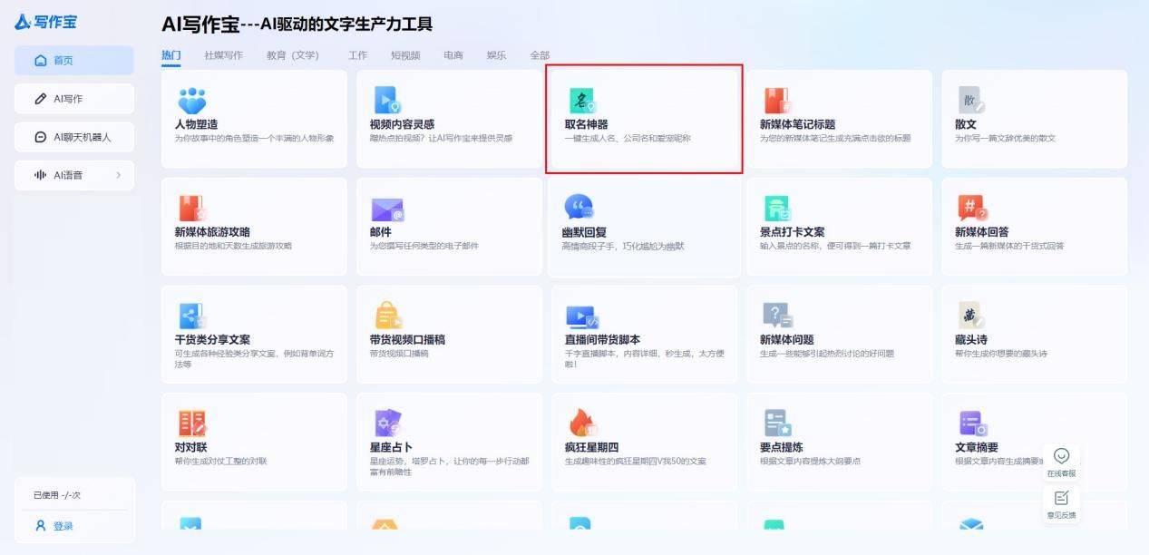Click the 意见反馈 feedback button
Viewport: 1149px width, 555px height.
tap(1061, 503)
